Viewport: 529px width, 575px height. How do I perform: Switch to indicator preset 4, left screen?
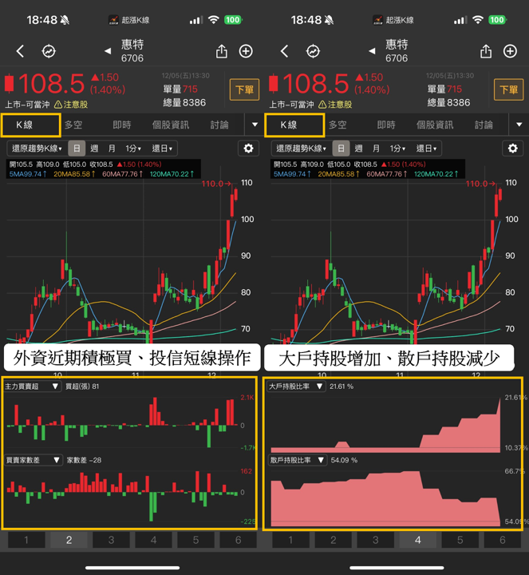point(153,540)
